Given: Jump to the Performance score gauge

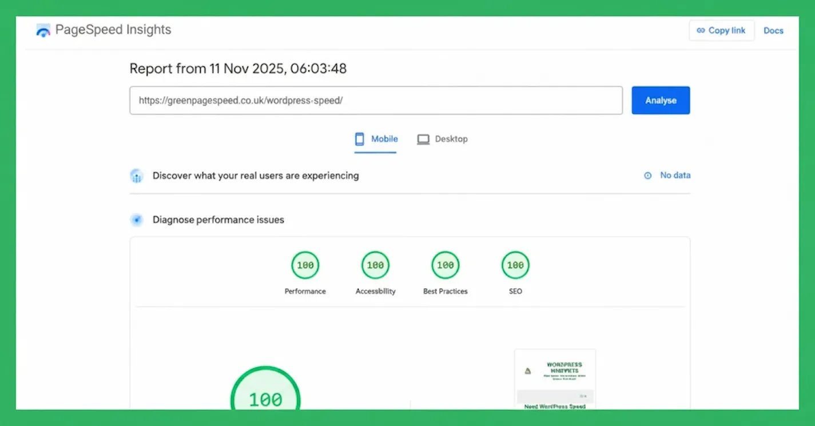Looking at the screenshot, I should coord(305,265).
